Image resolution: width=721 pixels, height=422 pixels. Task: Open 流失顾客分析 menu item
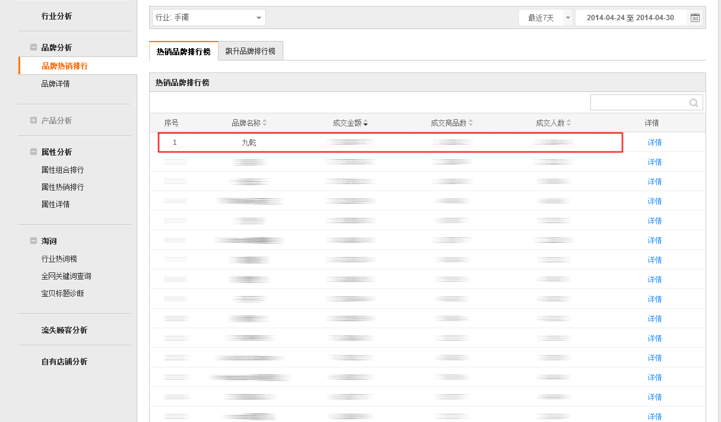(x=64, y=330)
